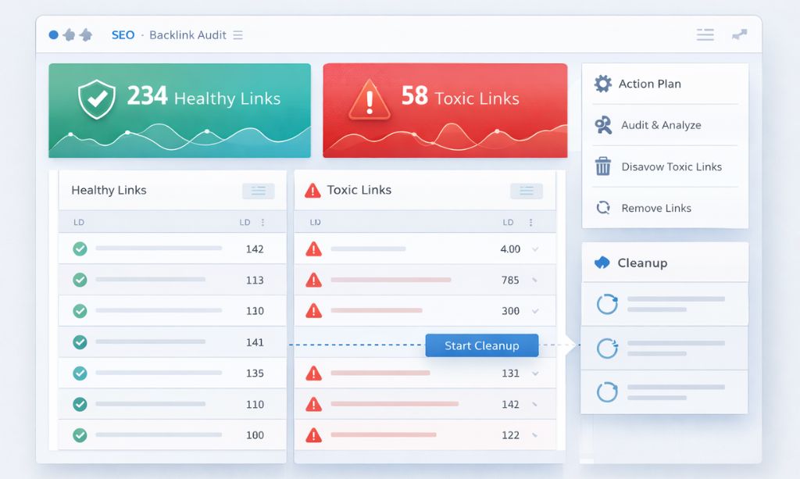Expand the chevron beside the 300 toxic link
Image resolution: width=800 pixels, height=479 pixels.
(x=533, y=310)
